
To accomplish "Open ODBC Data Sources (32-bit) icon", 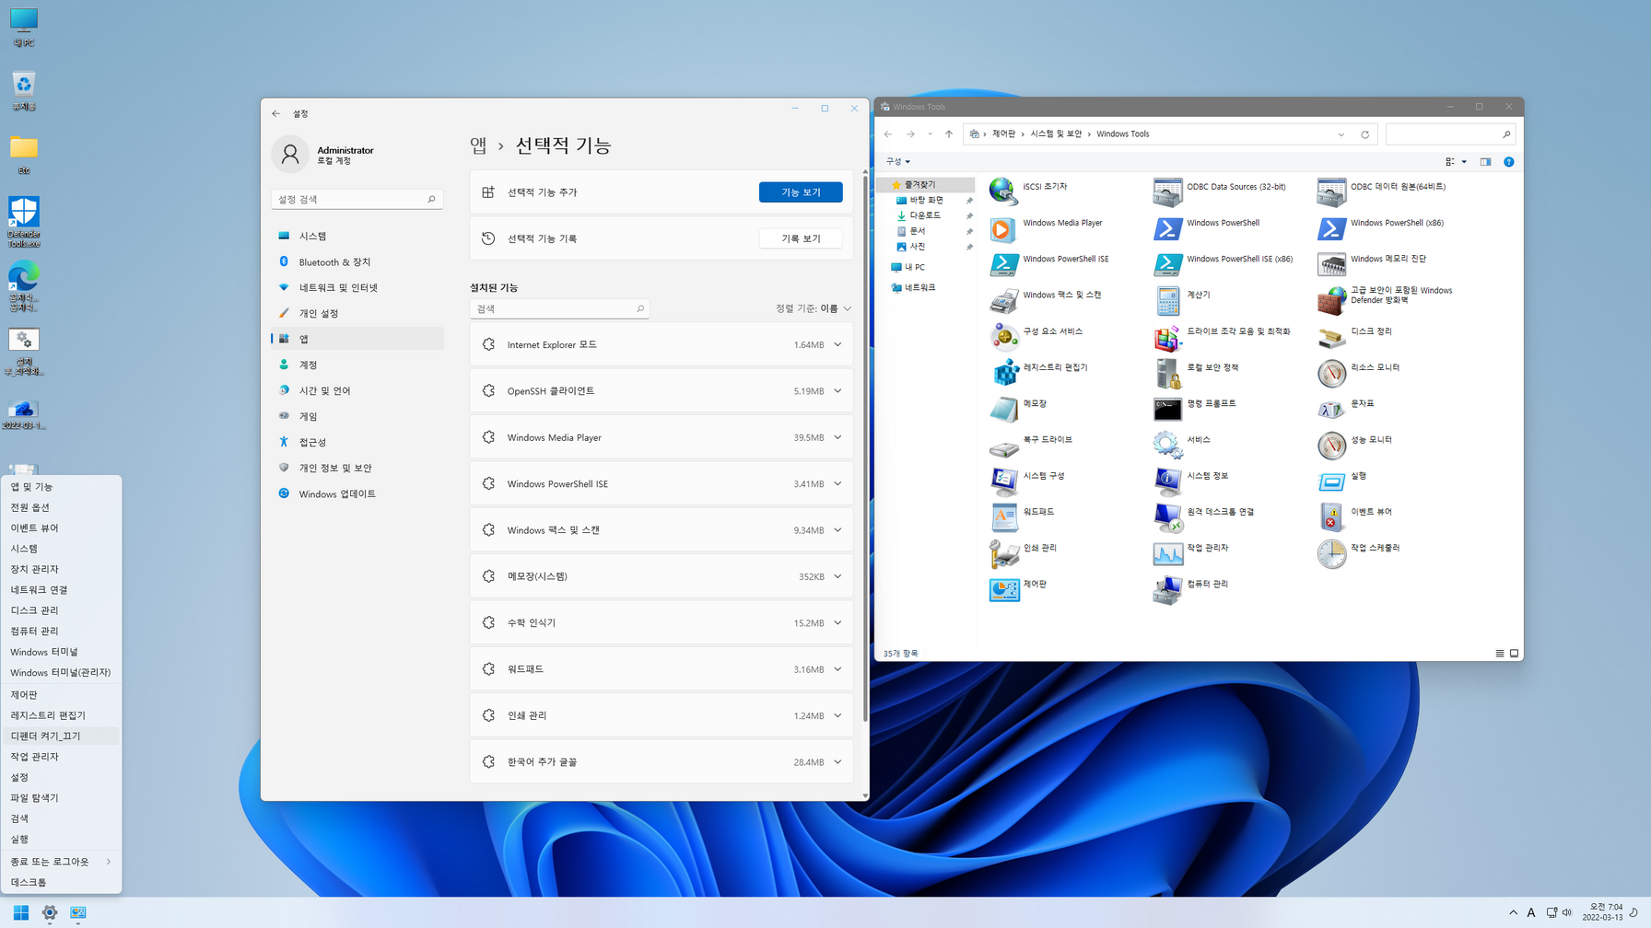I will click(x=1167, y=191).
